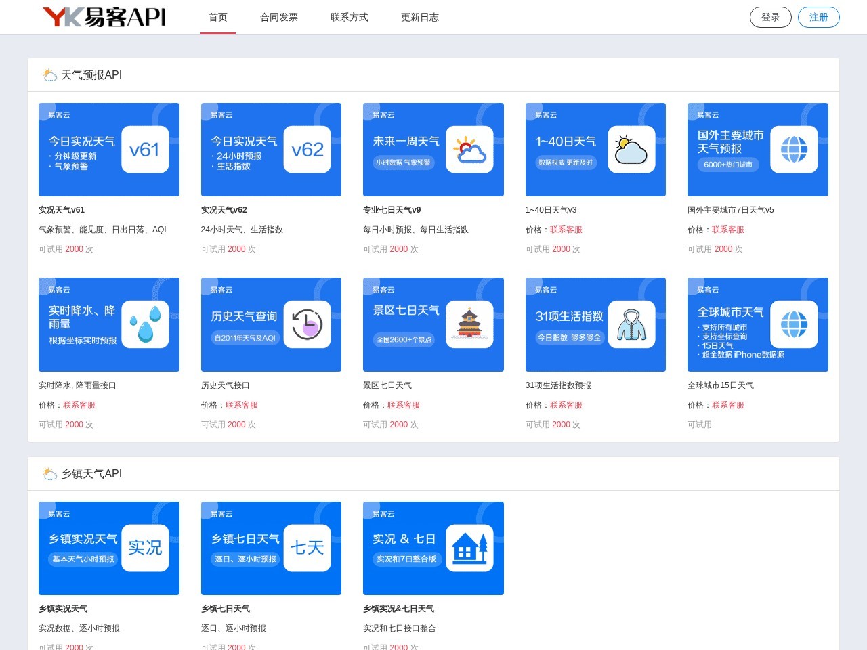Click the house icon for 实况 & 七日
This screenshot has width=867, height=650.
(x=469, y=548)
